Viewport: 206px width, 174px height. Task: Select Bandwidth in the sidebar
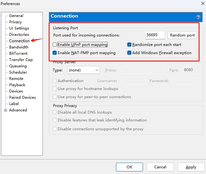pos(19,47)
